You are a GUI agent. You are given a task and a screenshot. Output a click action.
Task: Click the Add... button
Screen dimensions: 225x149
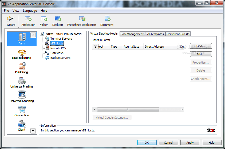(x=201, y=54)
